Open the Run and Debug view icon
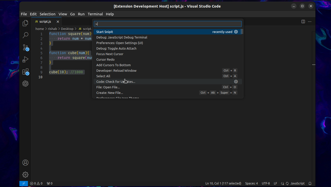Viewport: 331px width, 187px height. tap(25, 59)
